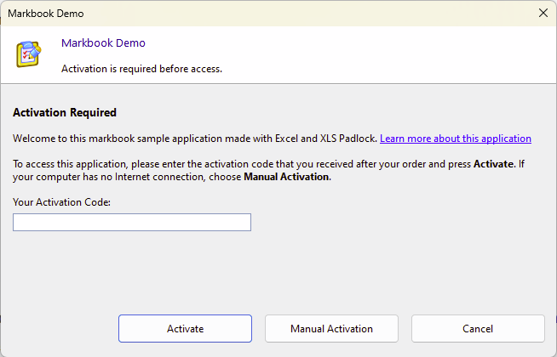This screenshot has width=557, height=357.
Task: Focus the Your Activation Code field
Action: [132, 223]
